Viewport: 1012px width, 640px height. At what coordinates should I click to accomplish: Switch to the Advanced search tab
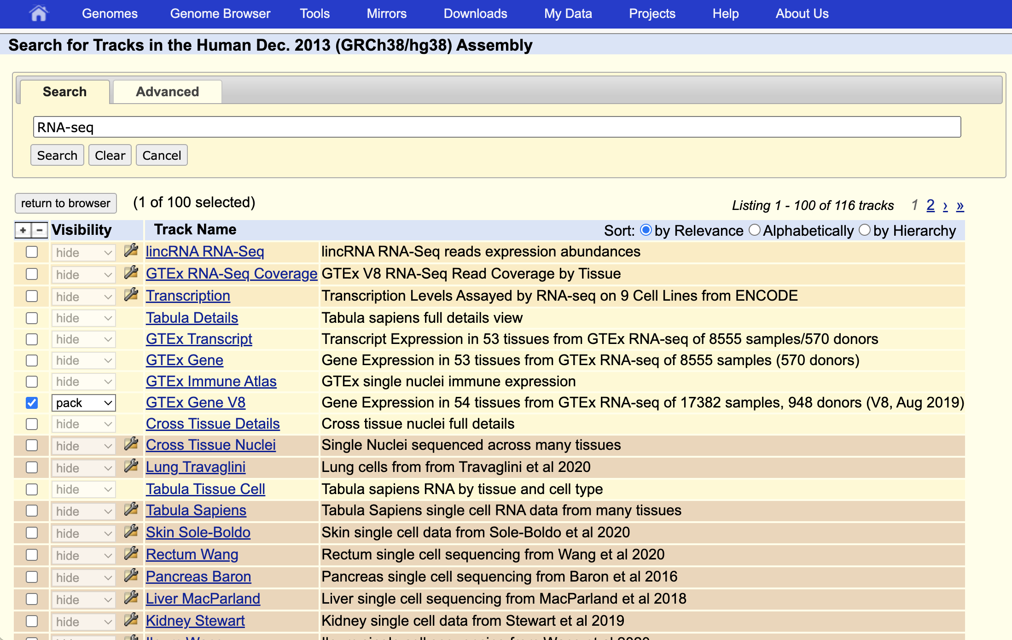(167, 92)
